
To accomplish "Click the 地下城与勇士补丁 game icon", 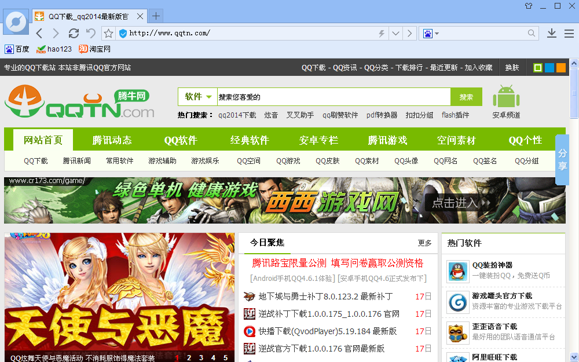I will click(x=250, y=297).
